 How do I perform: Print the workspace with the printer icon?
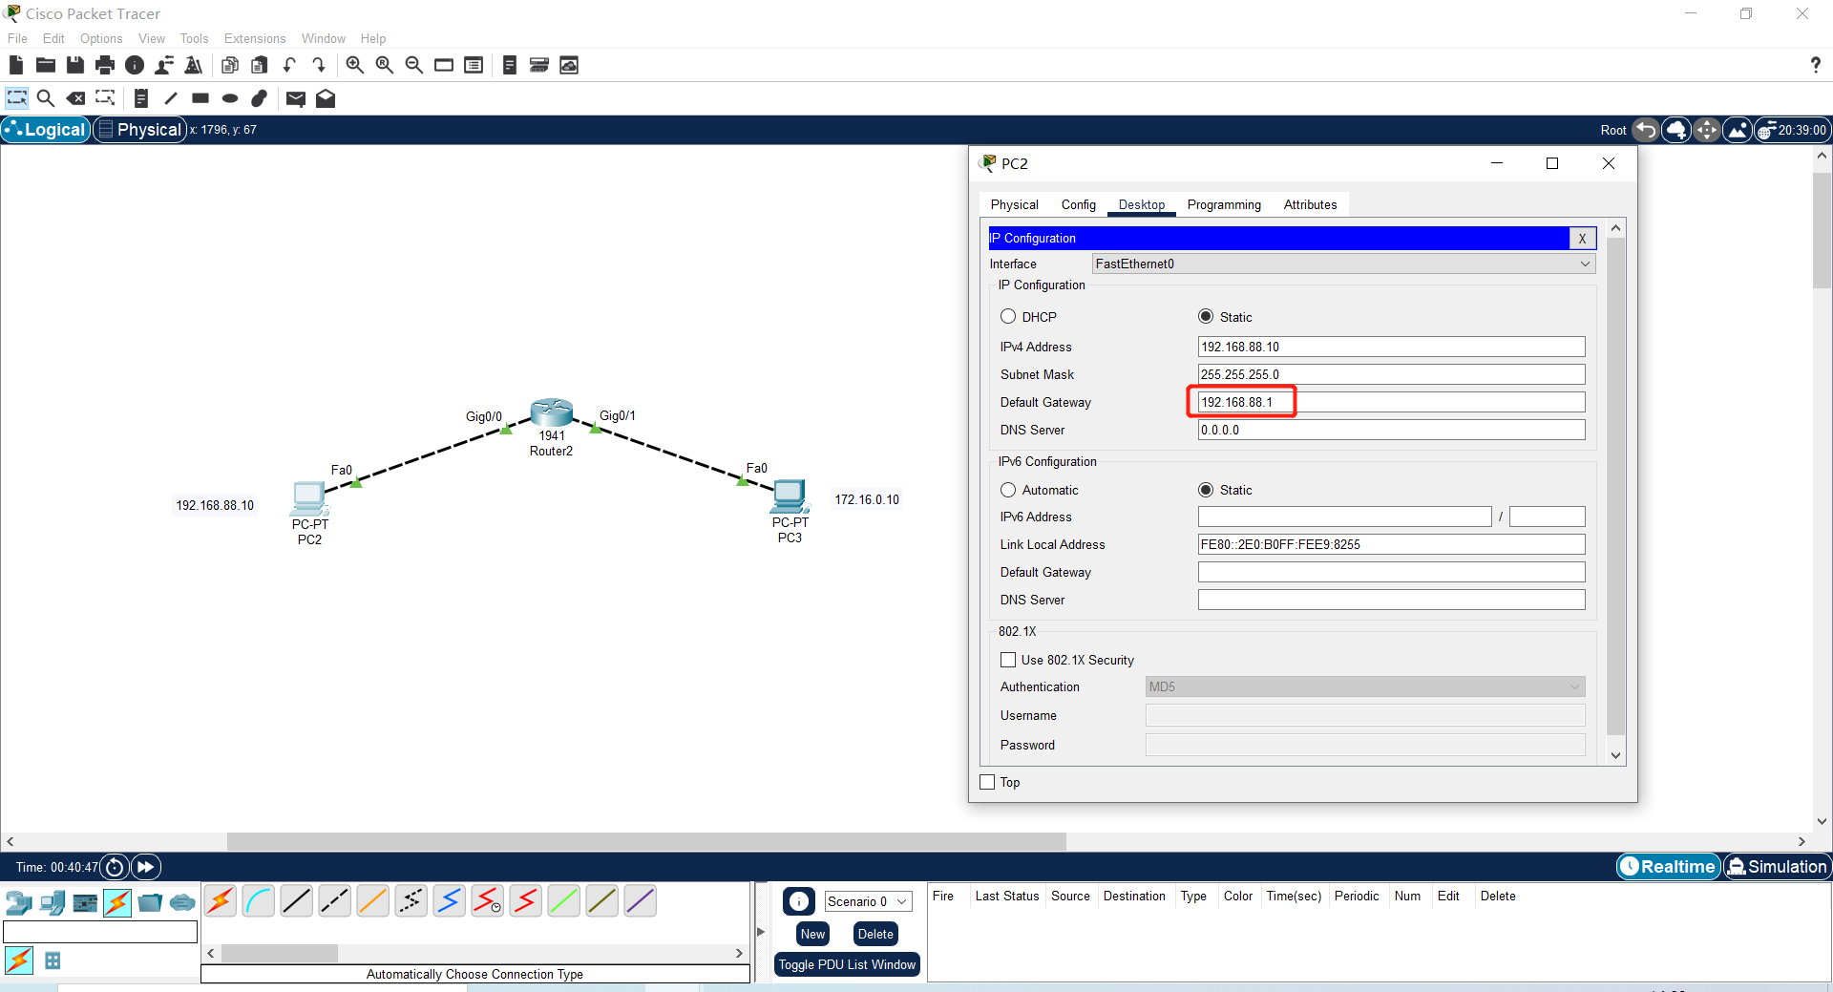point(105,65)
